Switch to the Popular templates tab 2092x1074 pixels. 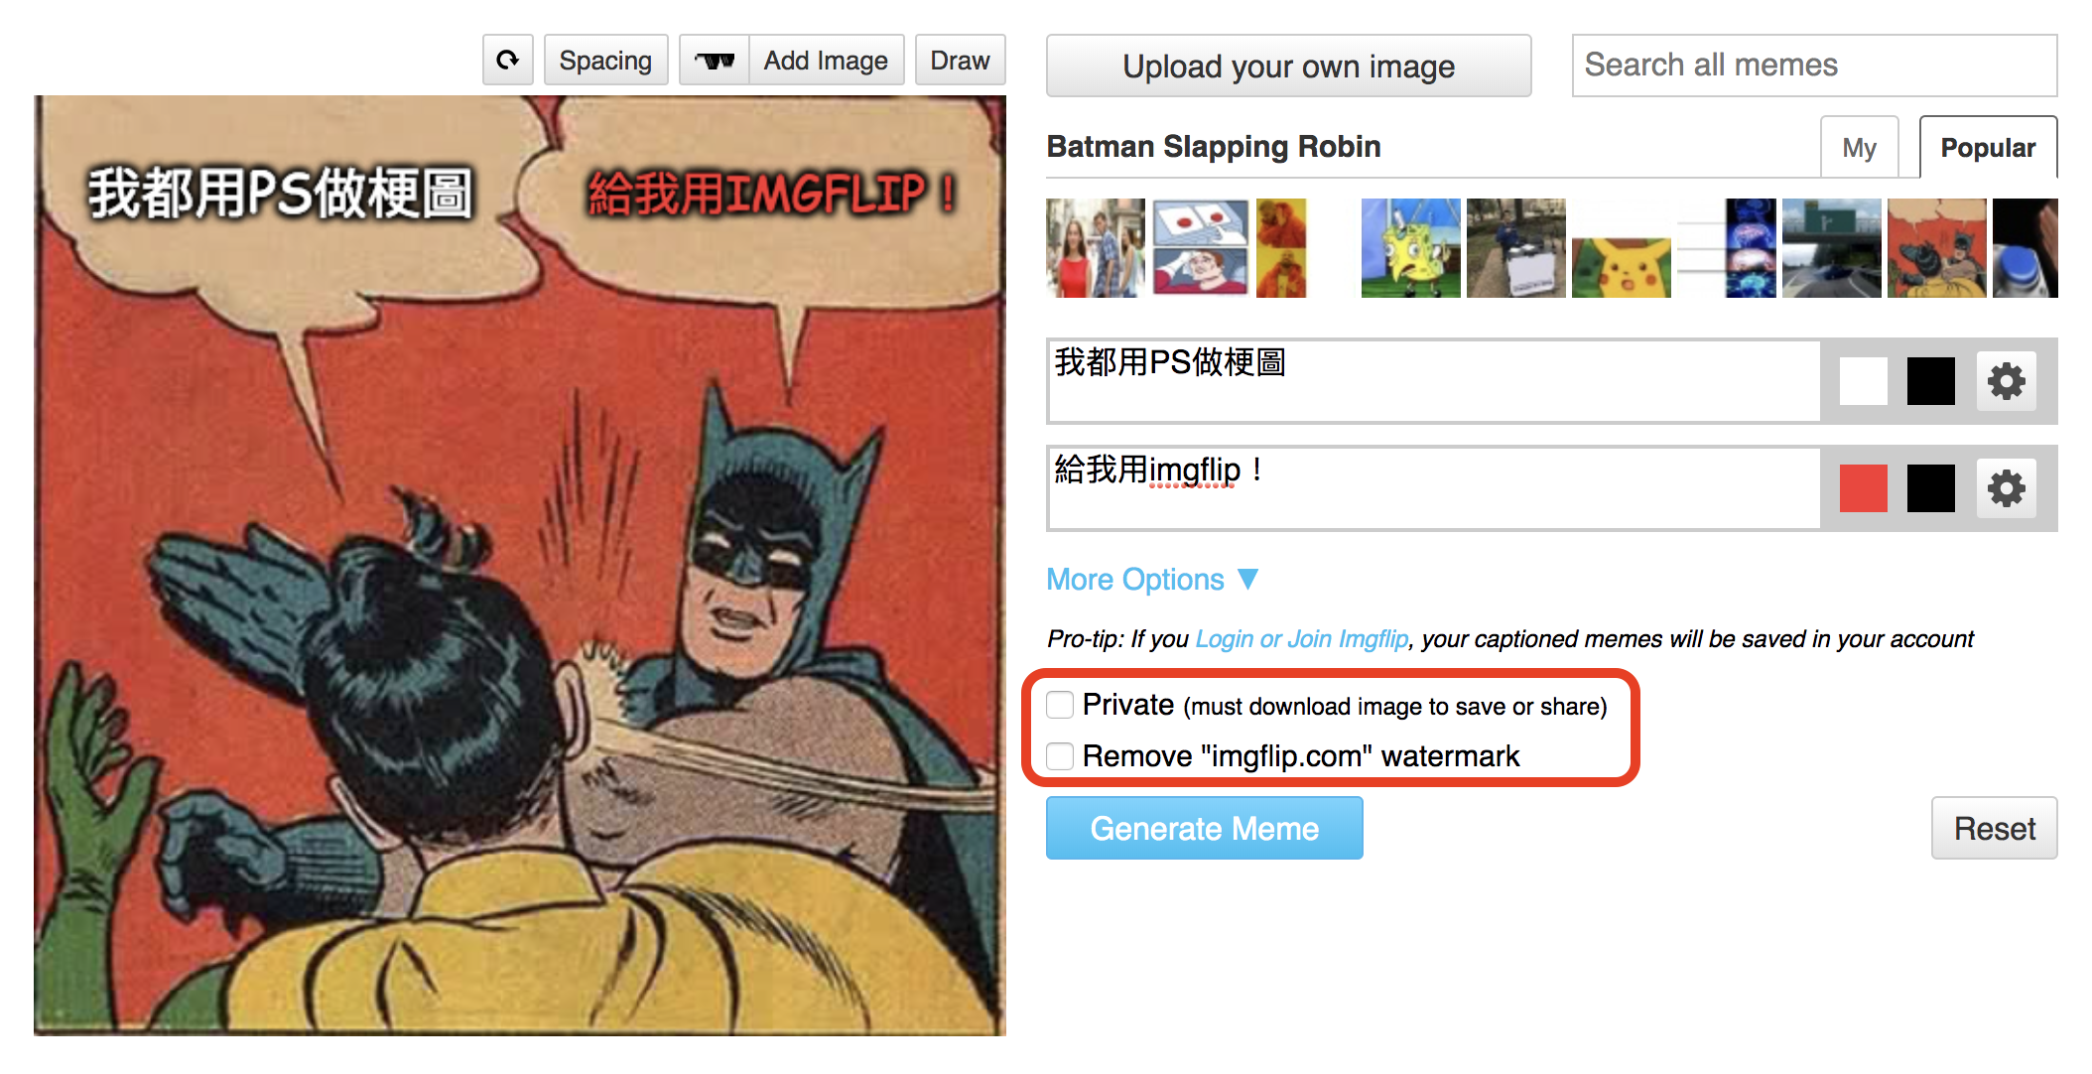click(x=1988, y=148)
